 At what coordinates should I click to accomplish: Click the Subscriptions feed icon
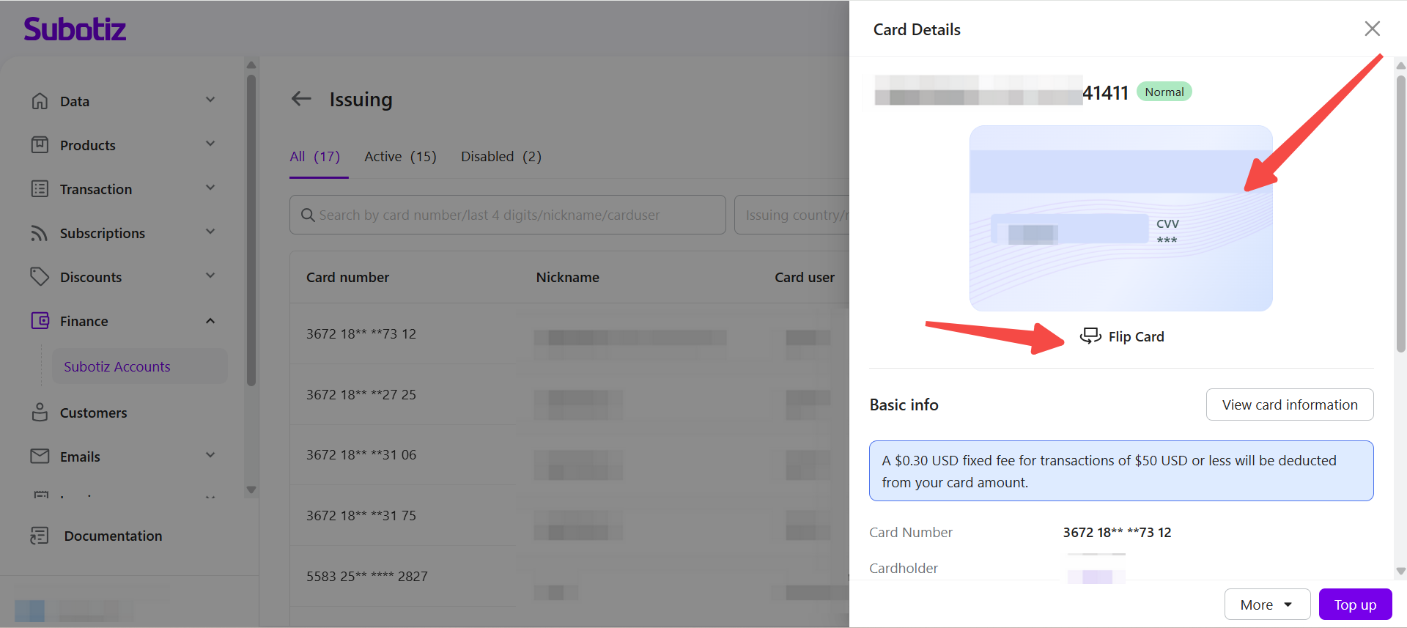[40, 233]
